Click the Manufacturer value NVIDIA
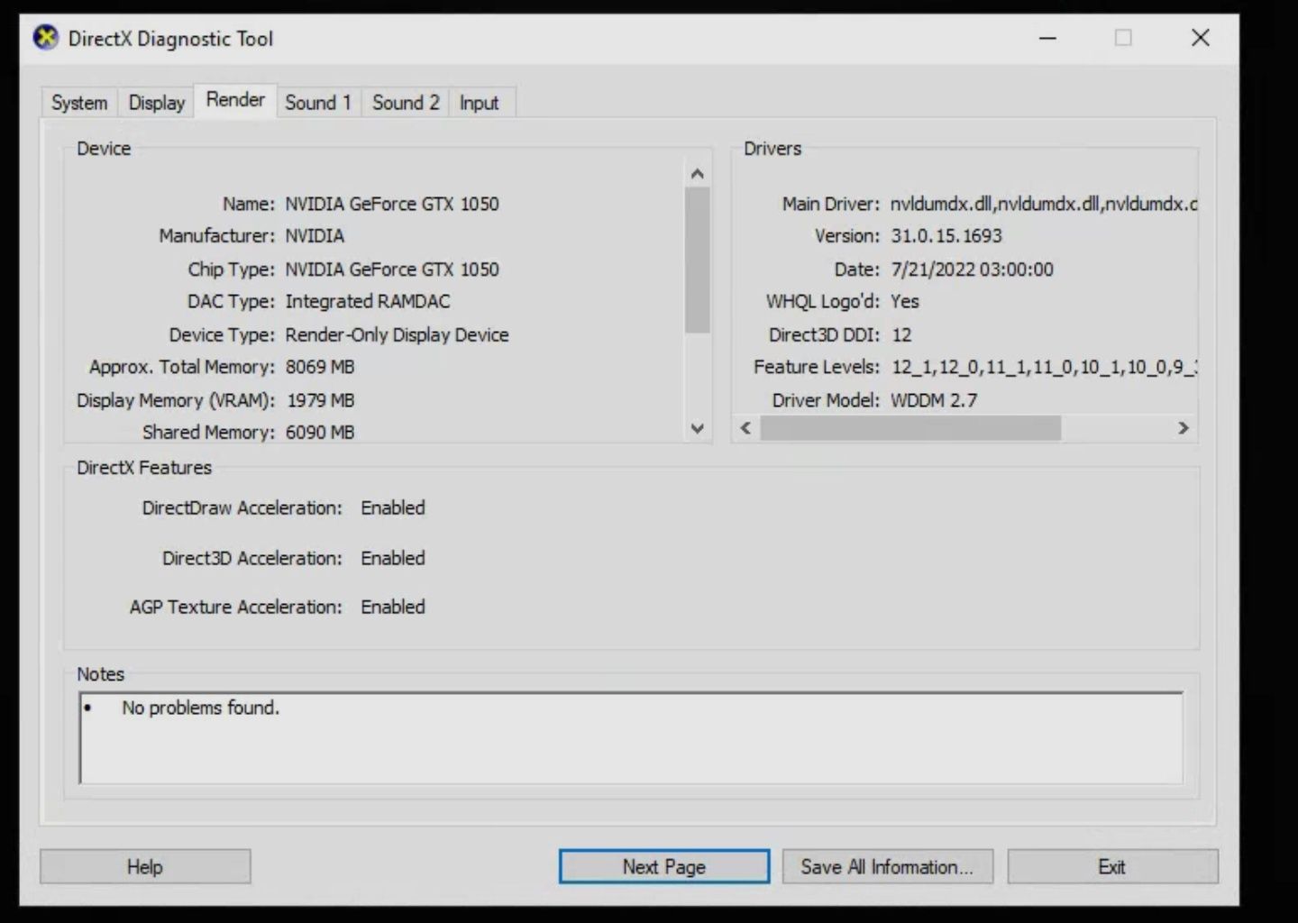1298x923 pixels. [x=315, y=236]
